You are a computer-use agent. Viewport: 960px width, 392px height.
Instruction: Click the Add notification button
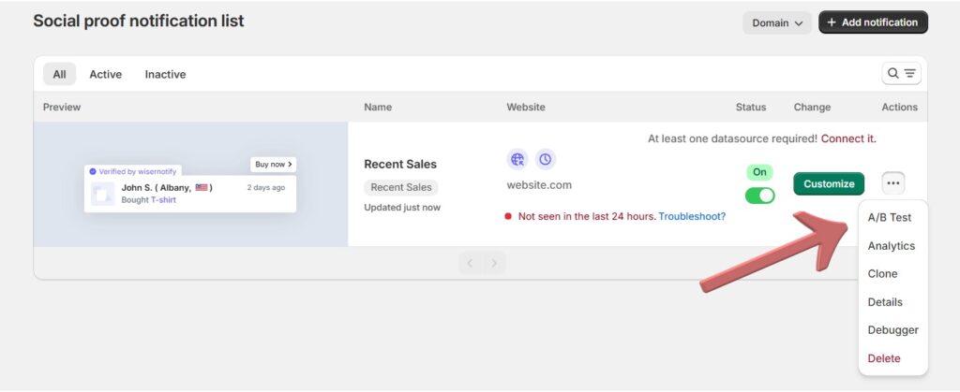tap(873, 22)
